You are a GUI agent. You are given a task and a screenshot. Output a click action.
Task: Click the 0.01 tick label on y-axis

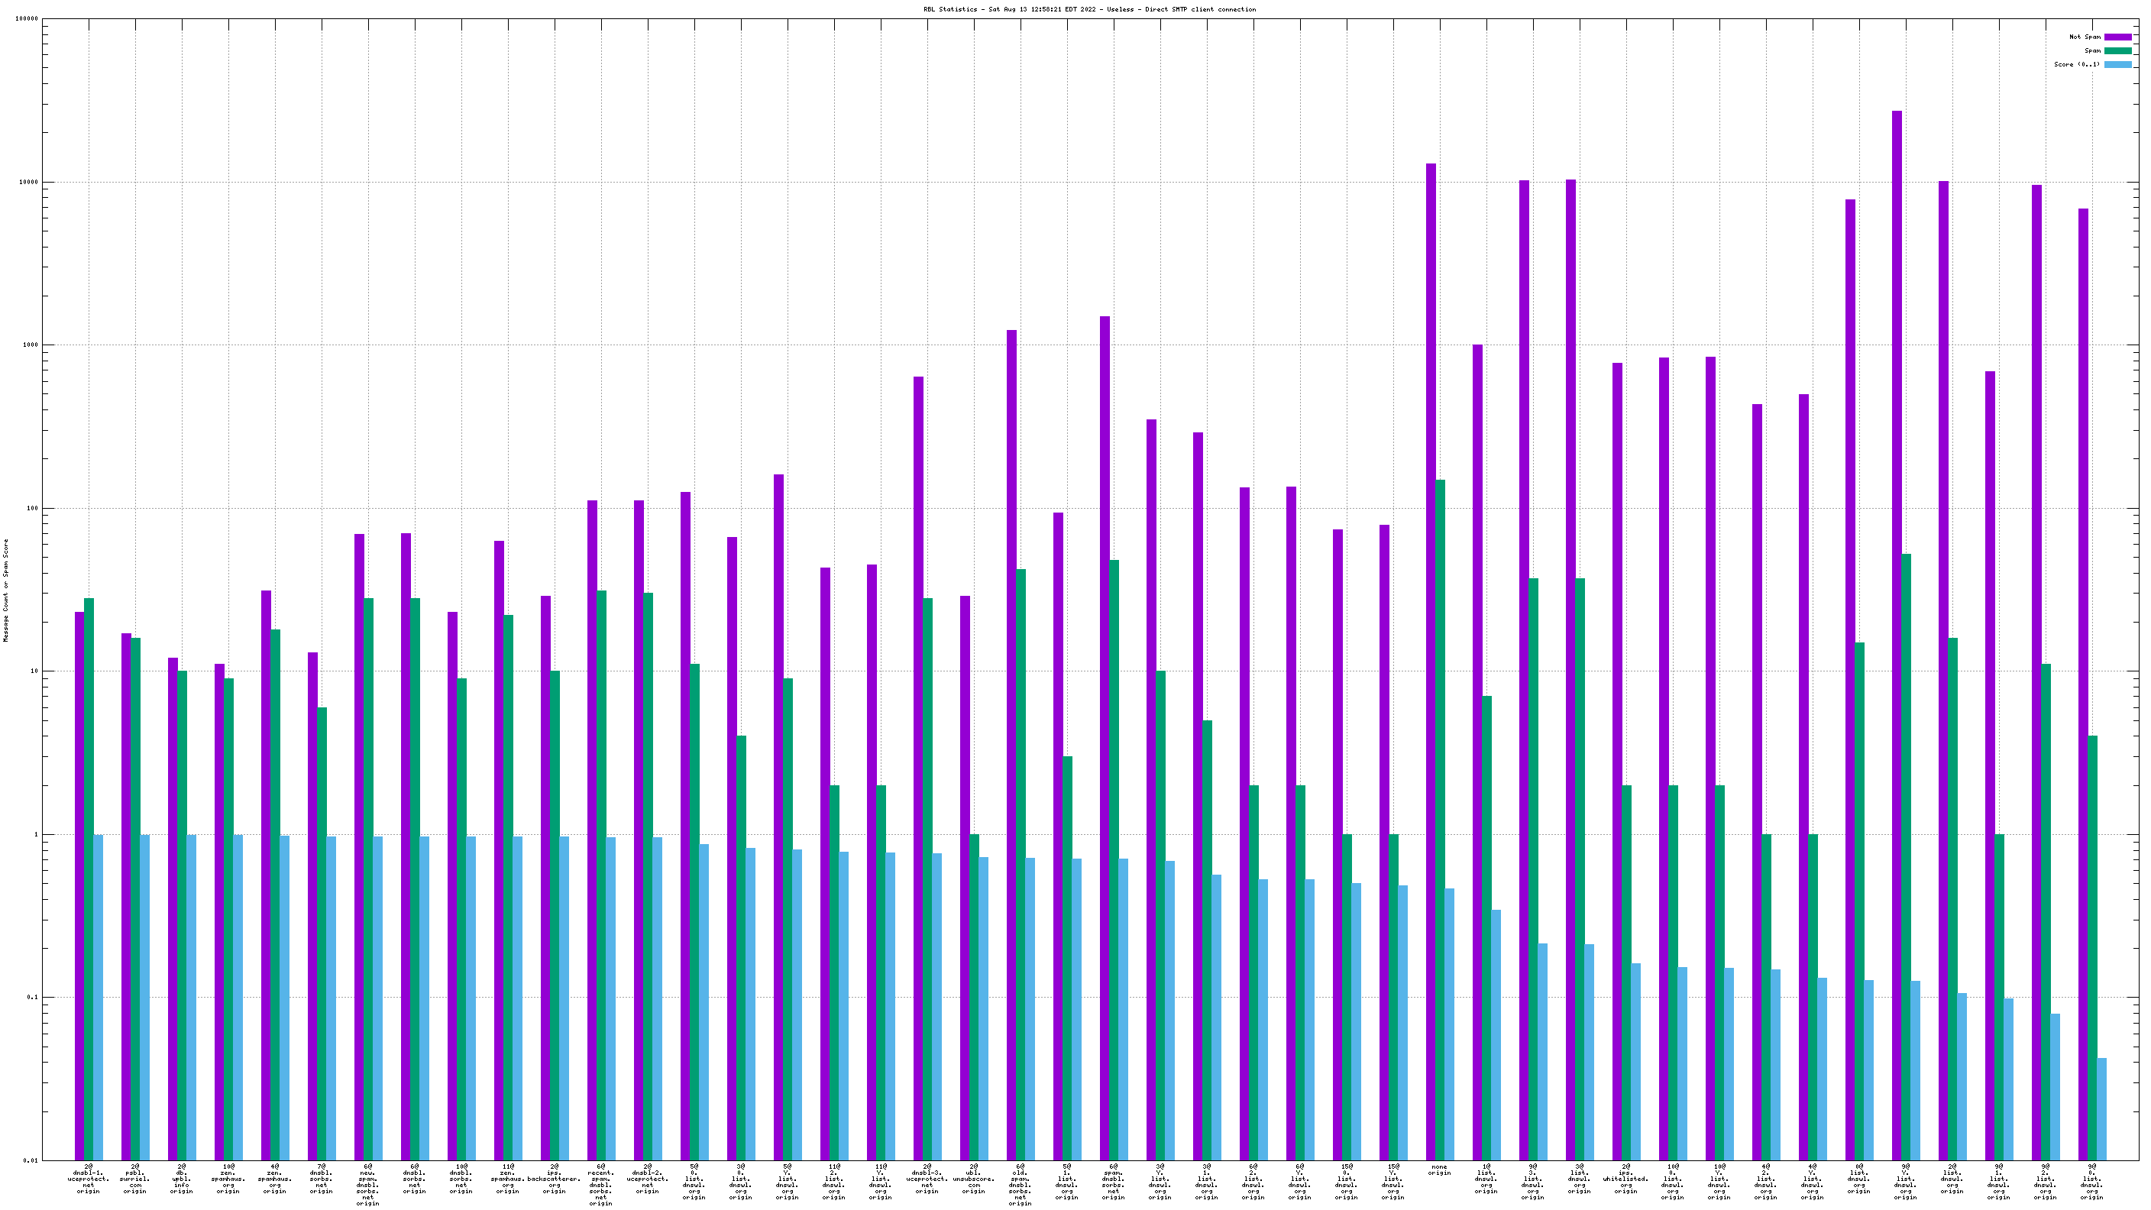[30, 1160]
